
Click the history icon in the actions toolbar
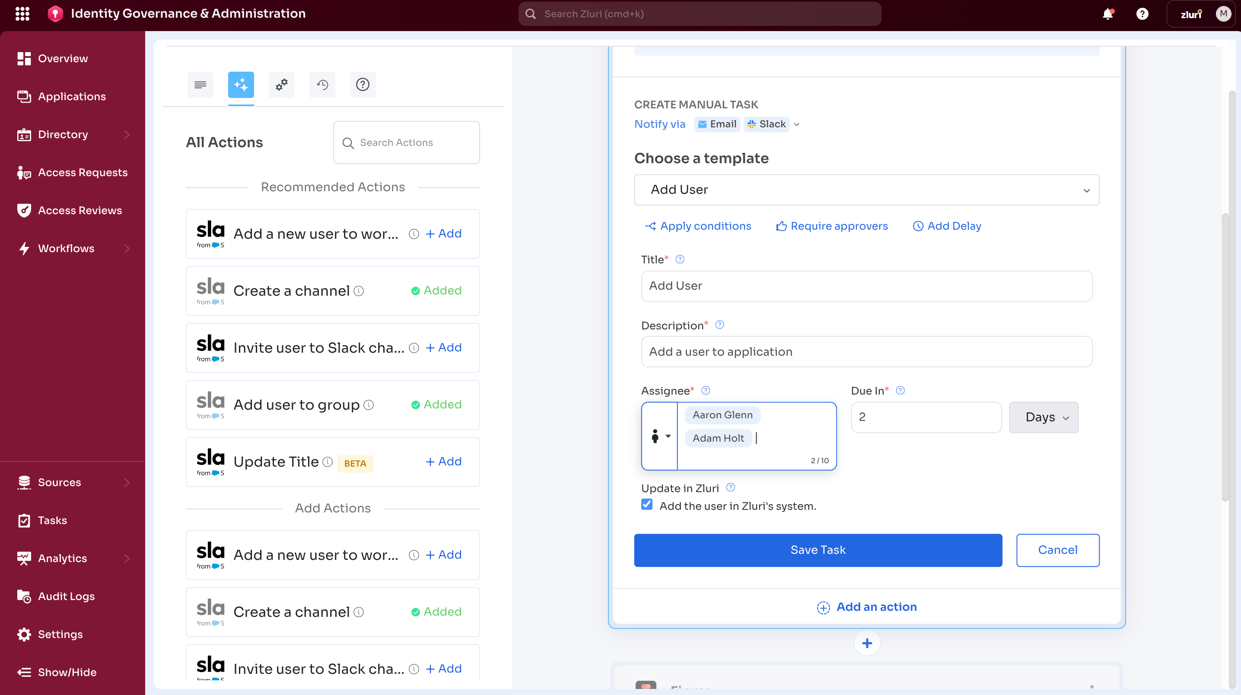click(x=322, y=85)
